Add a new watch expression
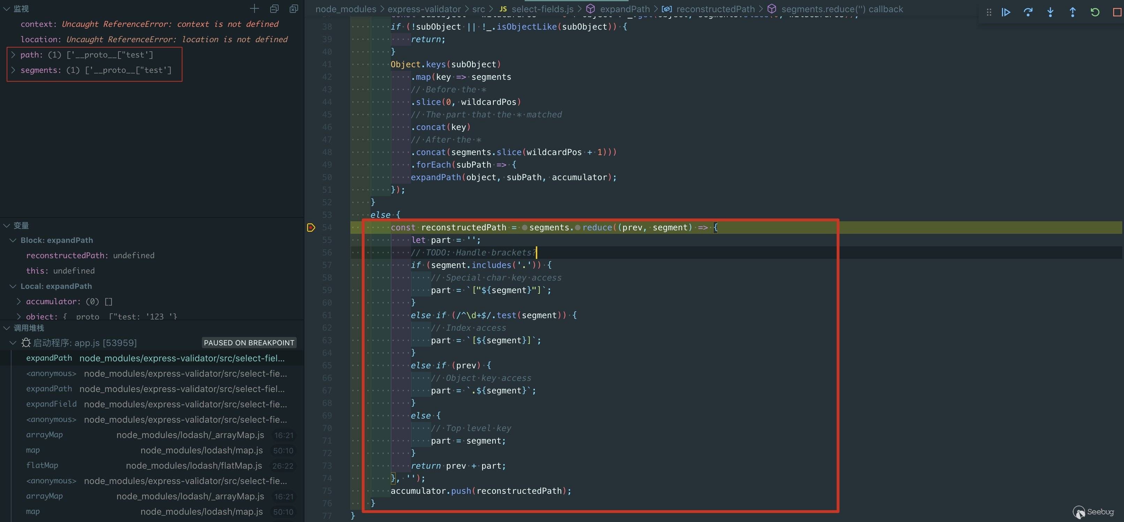Screen dimensions: 1124x522 [x=255, y=9]
